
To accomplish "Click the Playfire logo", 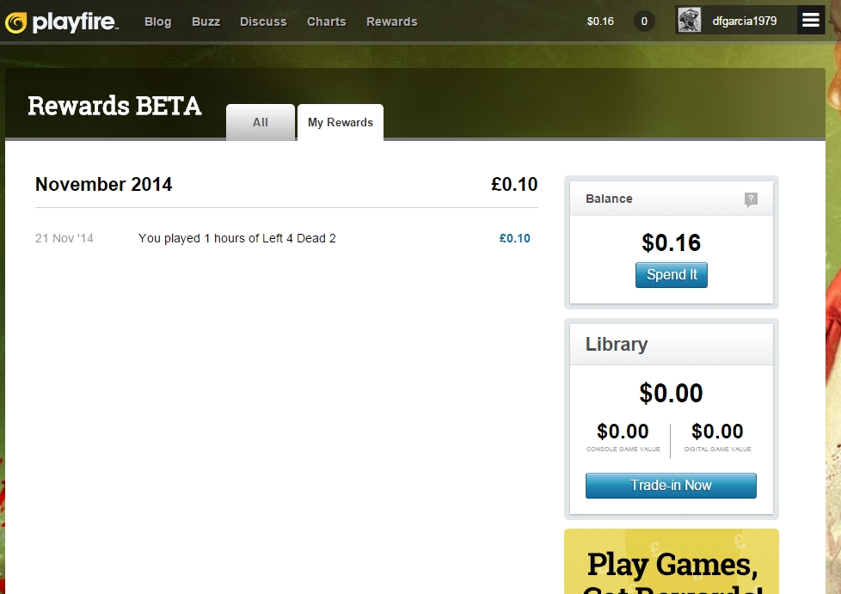I will pos(62,22).
